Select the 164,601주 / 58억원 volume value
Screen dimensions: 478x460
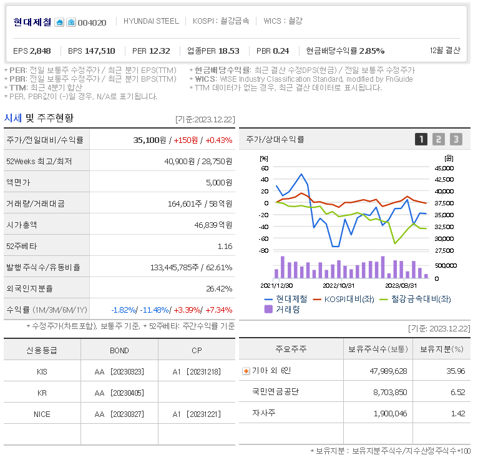coord(200,203)
